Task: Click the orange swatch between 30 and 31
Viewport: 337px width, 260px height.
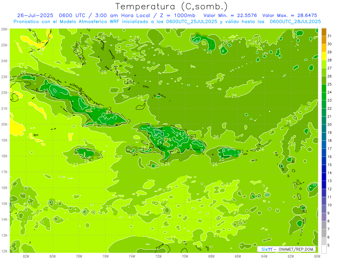Action: click(x=324, y=40)
